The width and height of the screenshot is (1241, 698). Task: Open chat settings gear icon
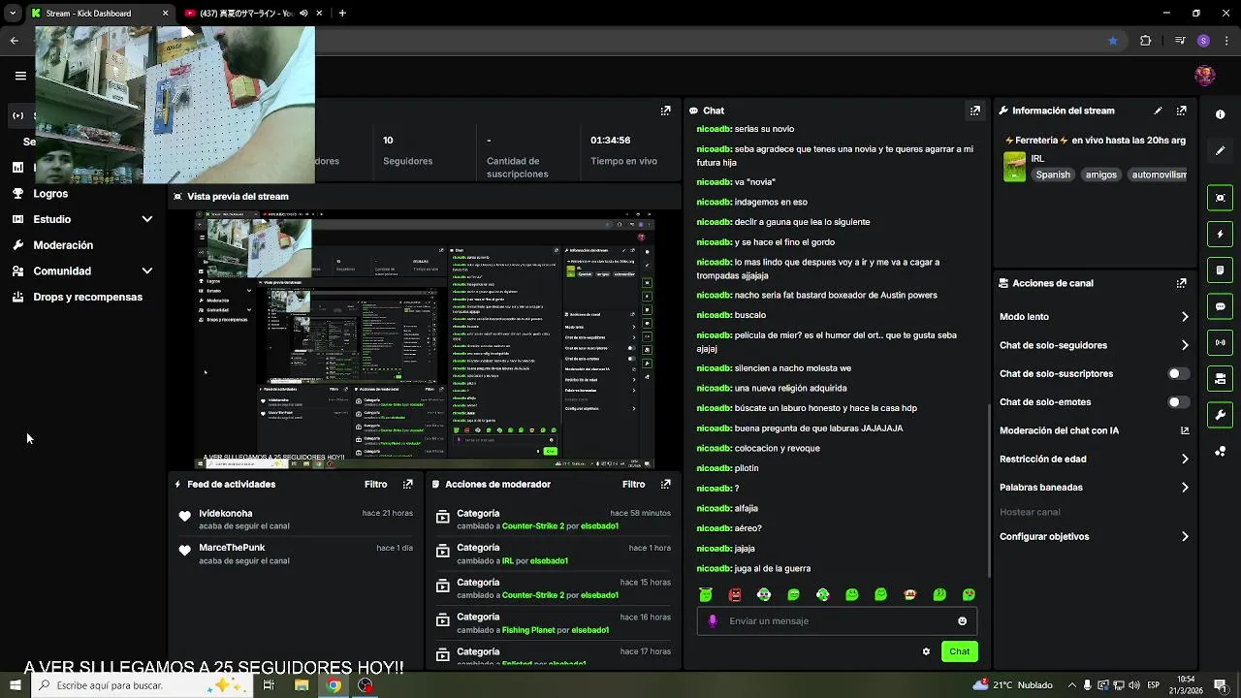pyautogui.click(x=926, y=651)
